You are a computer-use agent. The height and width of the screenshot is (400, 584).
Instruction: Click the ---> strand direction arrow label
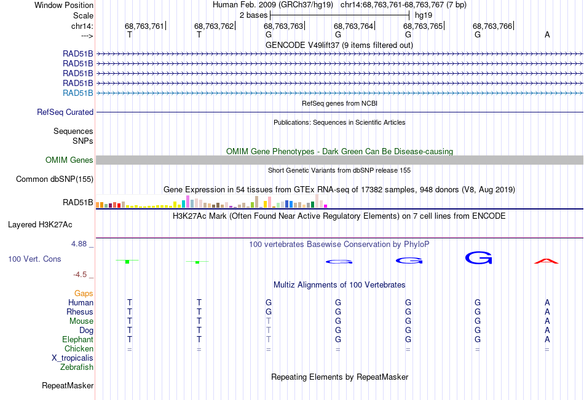[87, 36]
